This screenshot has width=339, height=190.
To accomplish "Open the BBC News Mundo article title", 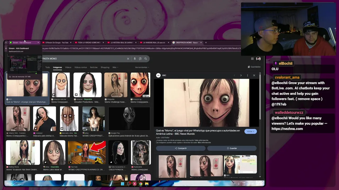I will coord(198,132).
